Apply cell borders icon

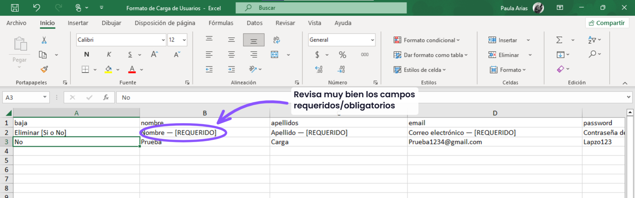click(x=85, y=69)
